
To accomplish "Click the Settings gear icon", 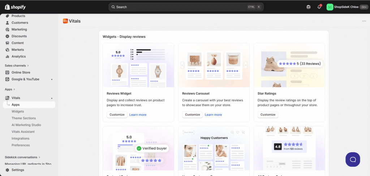I will point(7,170).
